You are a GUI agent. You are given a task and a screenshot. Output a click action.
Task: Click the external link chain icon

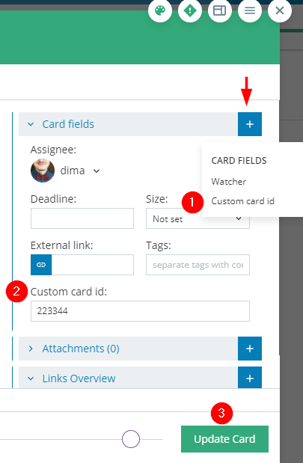pyautogui.click(x=41, y=265)
